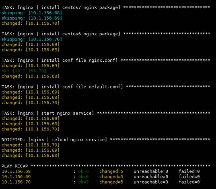Click the 'ok=7' value in the recap
Screen dimensions: 216x189
coord(84,182)
